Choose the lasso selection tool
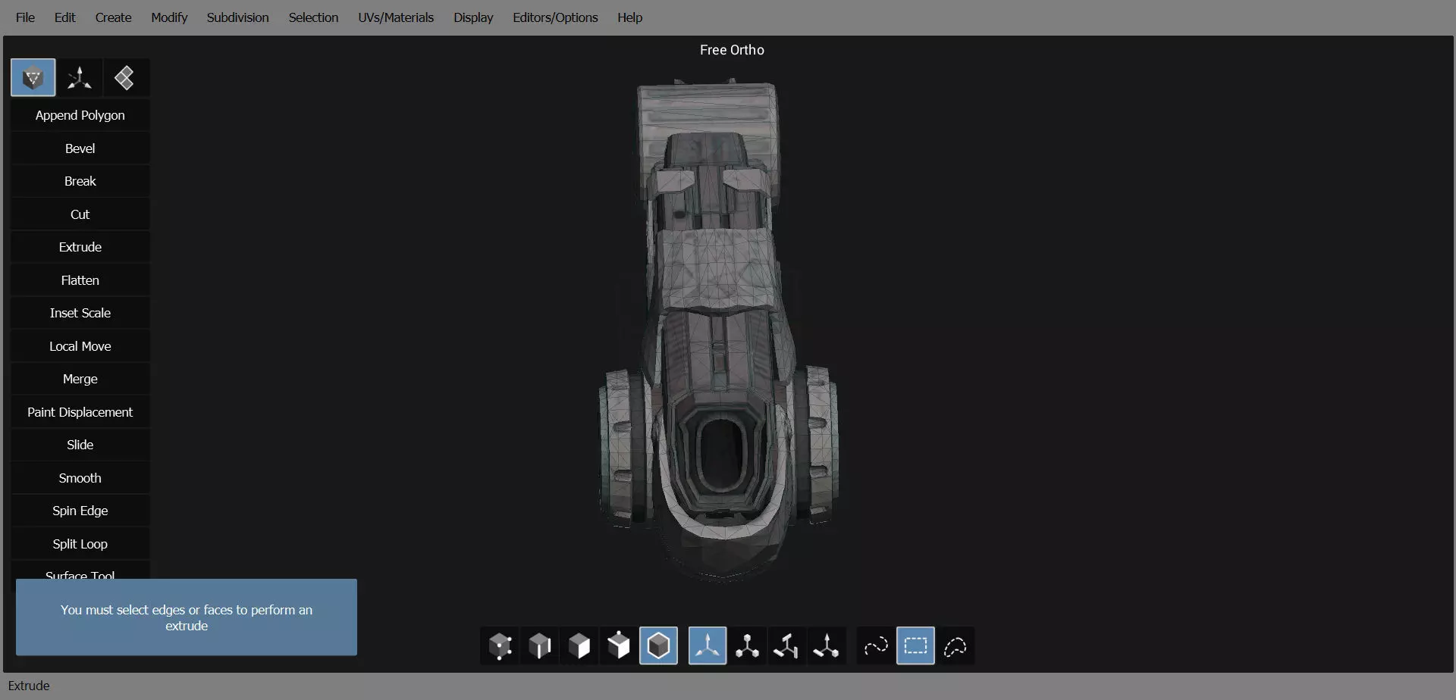Viewport: 1456px width, 700px height. [x=955, y=646]
